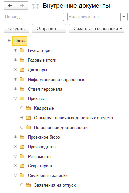Collapse the Приказы folder
The image size is (129, 193).
[x=15, y=98]
